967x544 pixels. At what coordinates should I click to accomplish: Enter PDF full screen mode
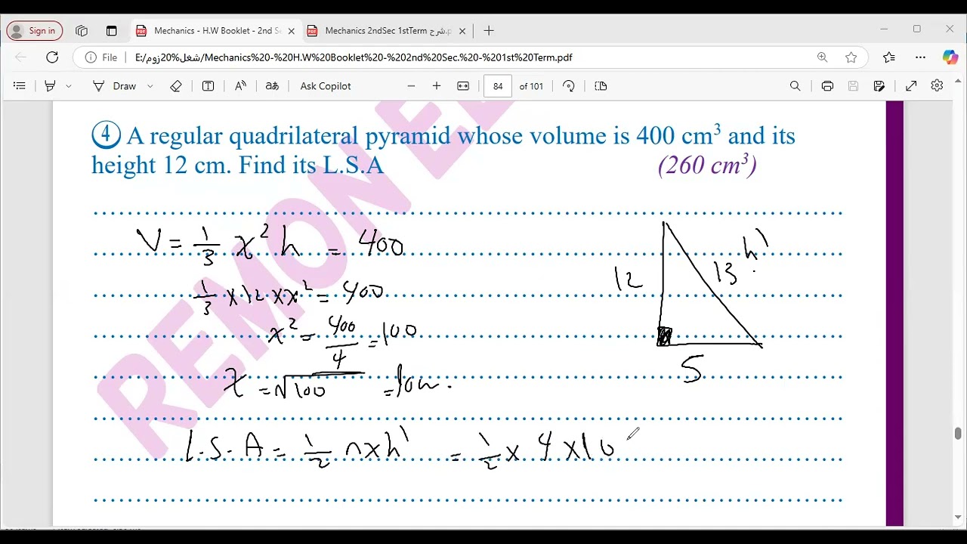pos(911,86)
